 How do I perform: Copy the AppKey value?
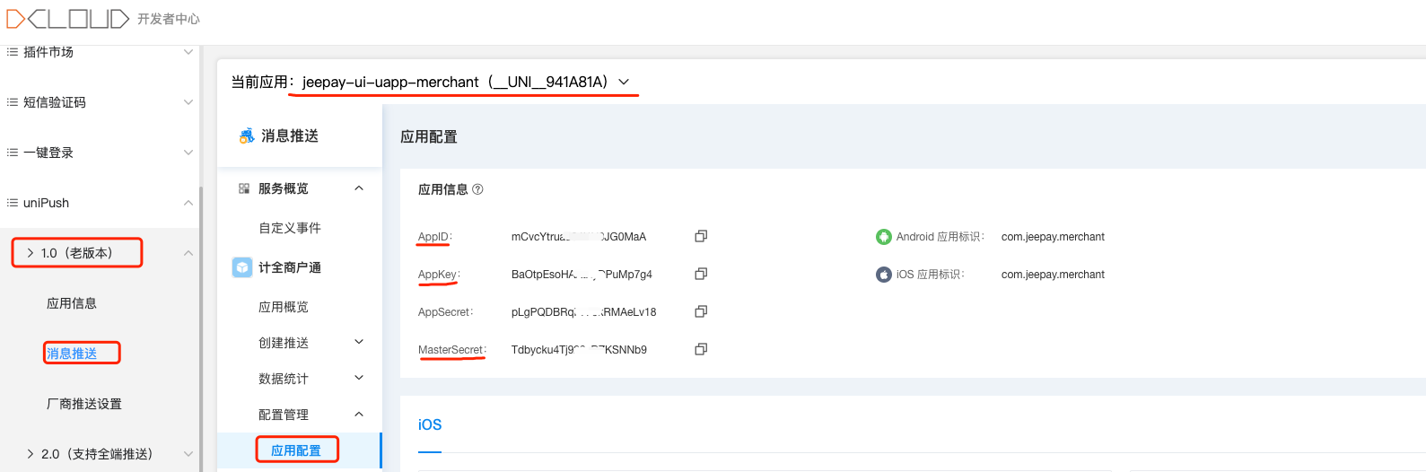pos(701,274)
